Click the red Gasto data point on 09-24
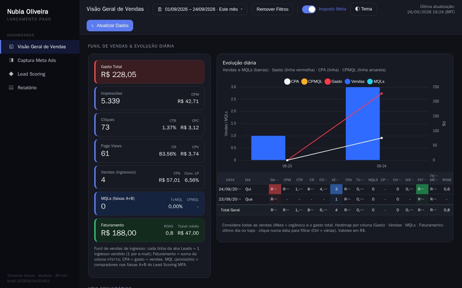This screenshot has width=462, height=288. point(382,94)
